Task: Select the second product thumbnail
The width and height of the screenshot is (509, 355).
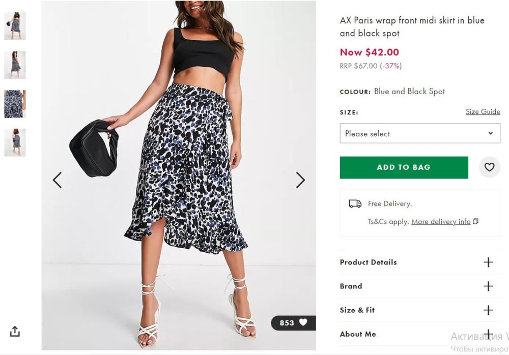Action: coord(15,65)
